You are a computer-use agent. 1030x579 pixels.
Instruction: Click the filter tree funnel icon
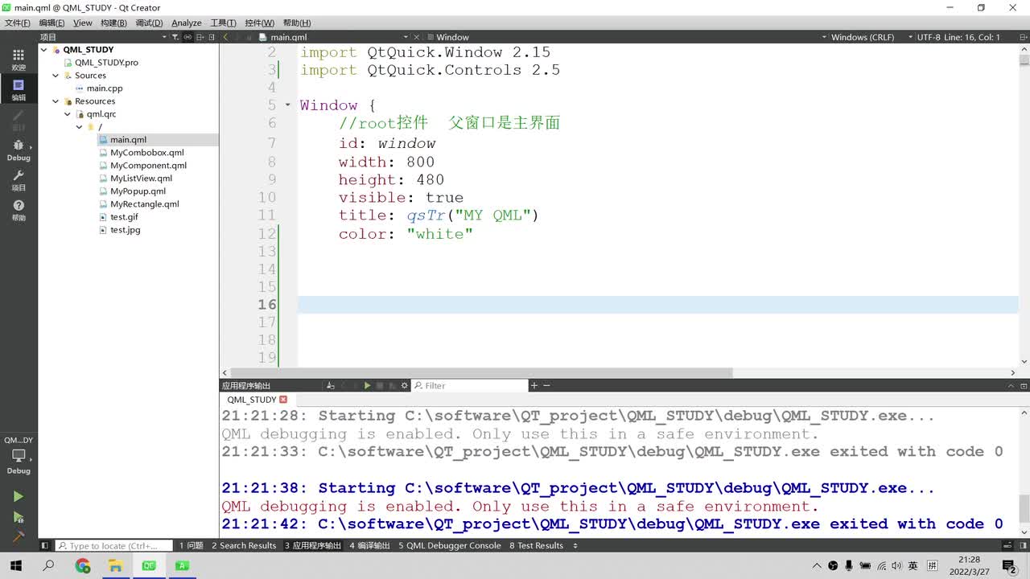pyautogui.click(x=175, y=37)
